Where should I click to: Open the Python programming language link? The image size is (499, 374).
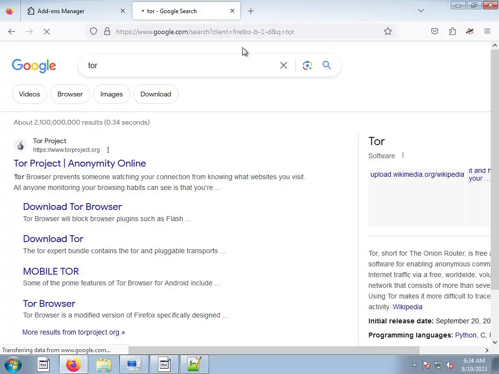(465, 335)
